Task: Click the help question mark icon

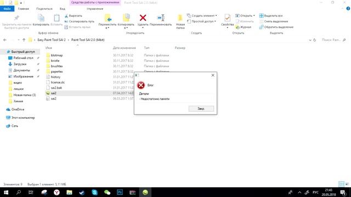Action: (x=348, y=9)
